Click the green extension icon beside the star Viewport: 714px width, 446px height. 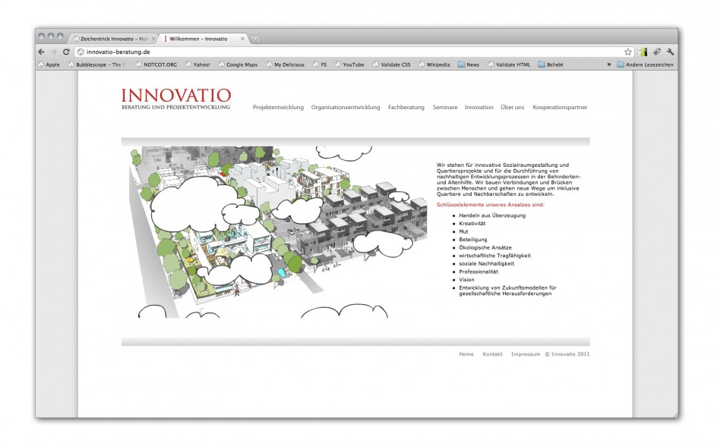tap(643, 52)
